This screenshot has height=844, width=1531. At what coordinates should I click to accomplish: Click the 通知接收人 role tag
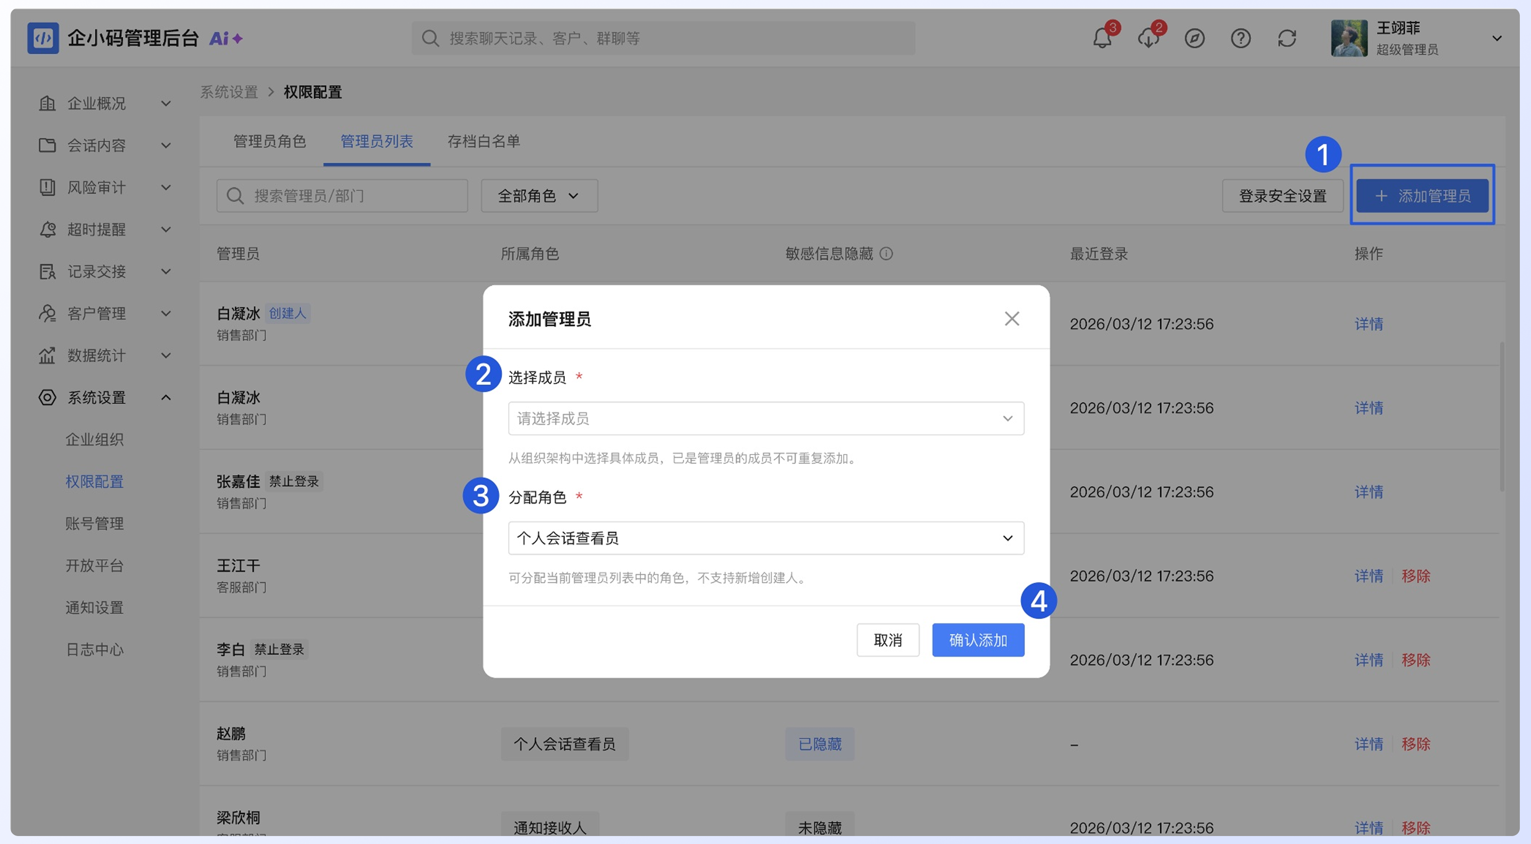(550, 824)
